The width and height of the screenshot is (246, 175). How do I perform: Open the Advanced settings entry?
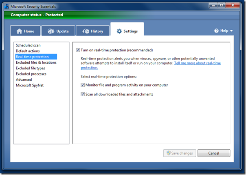pos(24,80)
